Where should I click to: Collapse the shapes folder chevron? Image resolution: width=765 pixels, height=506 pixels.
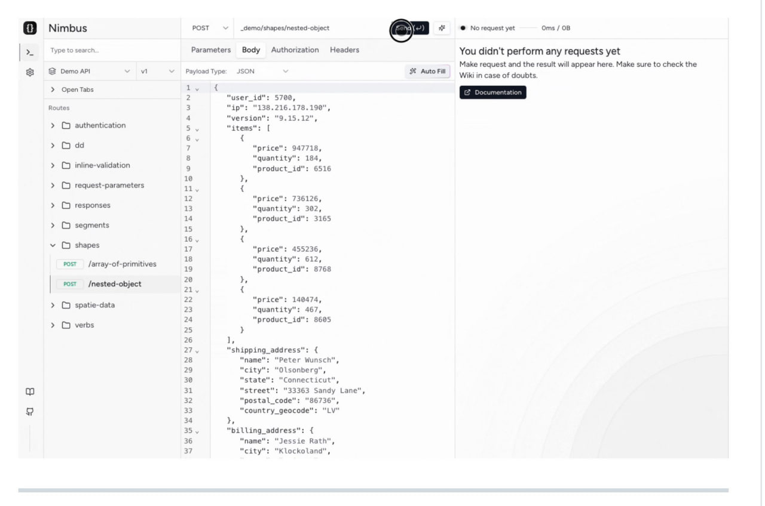click(x=53, y=245)
